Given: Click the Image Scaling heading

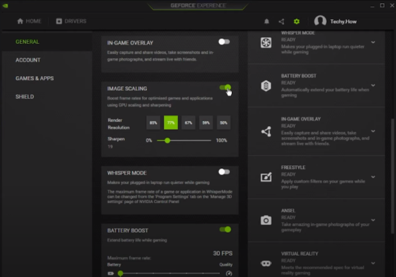Looking at the screenshot, I should pyautogui.click(x=127, y=89).
